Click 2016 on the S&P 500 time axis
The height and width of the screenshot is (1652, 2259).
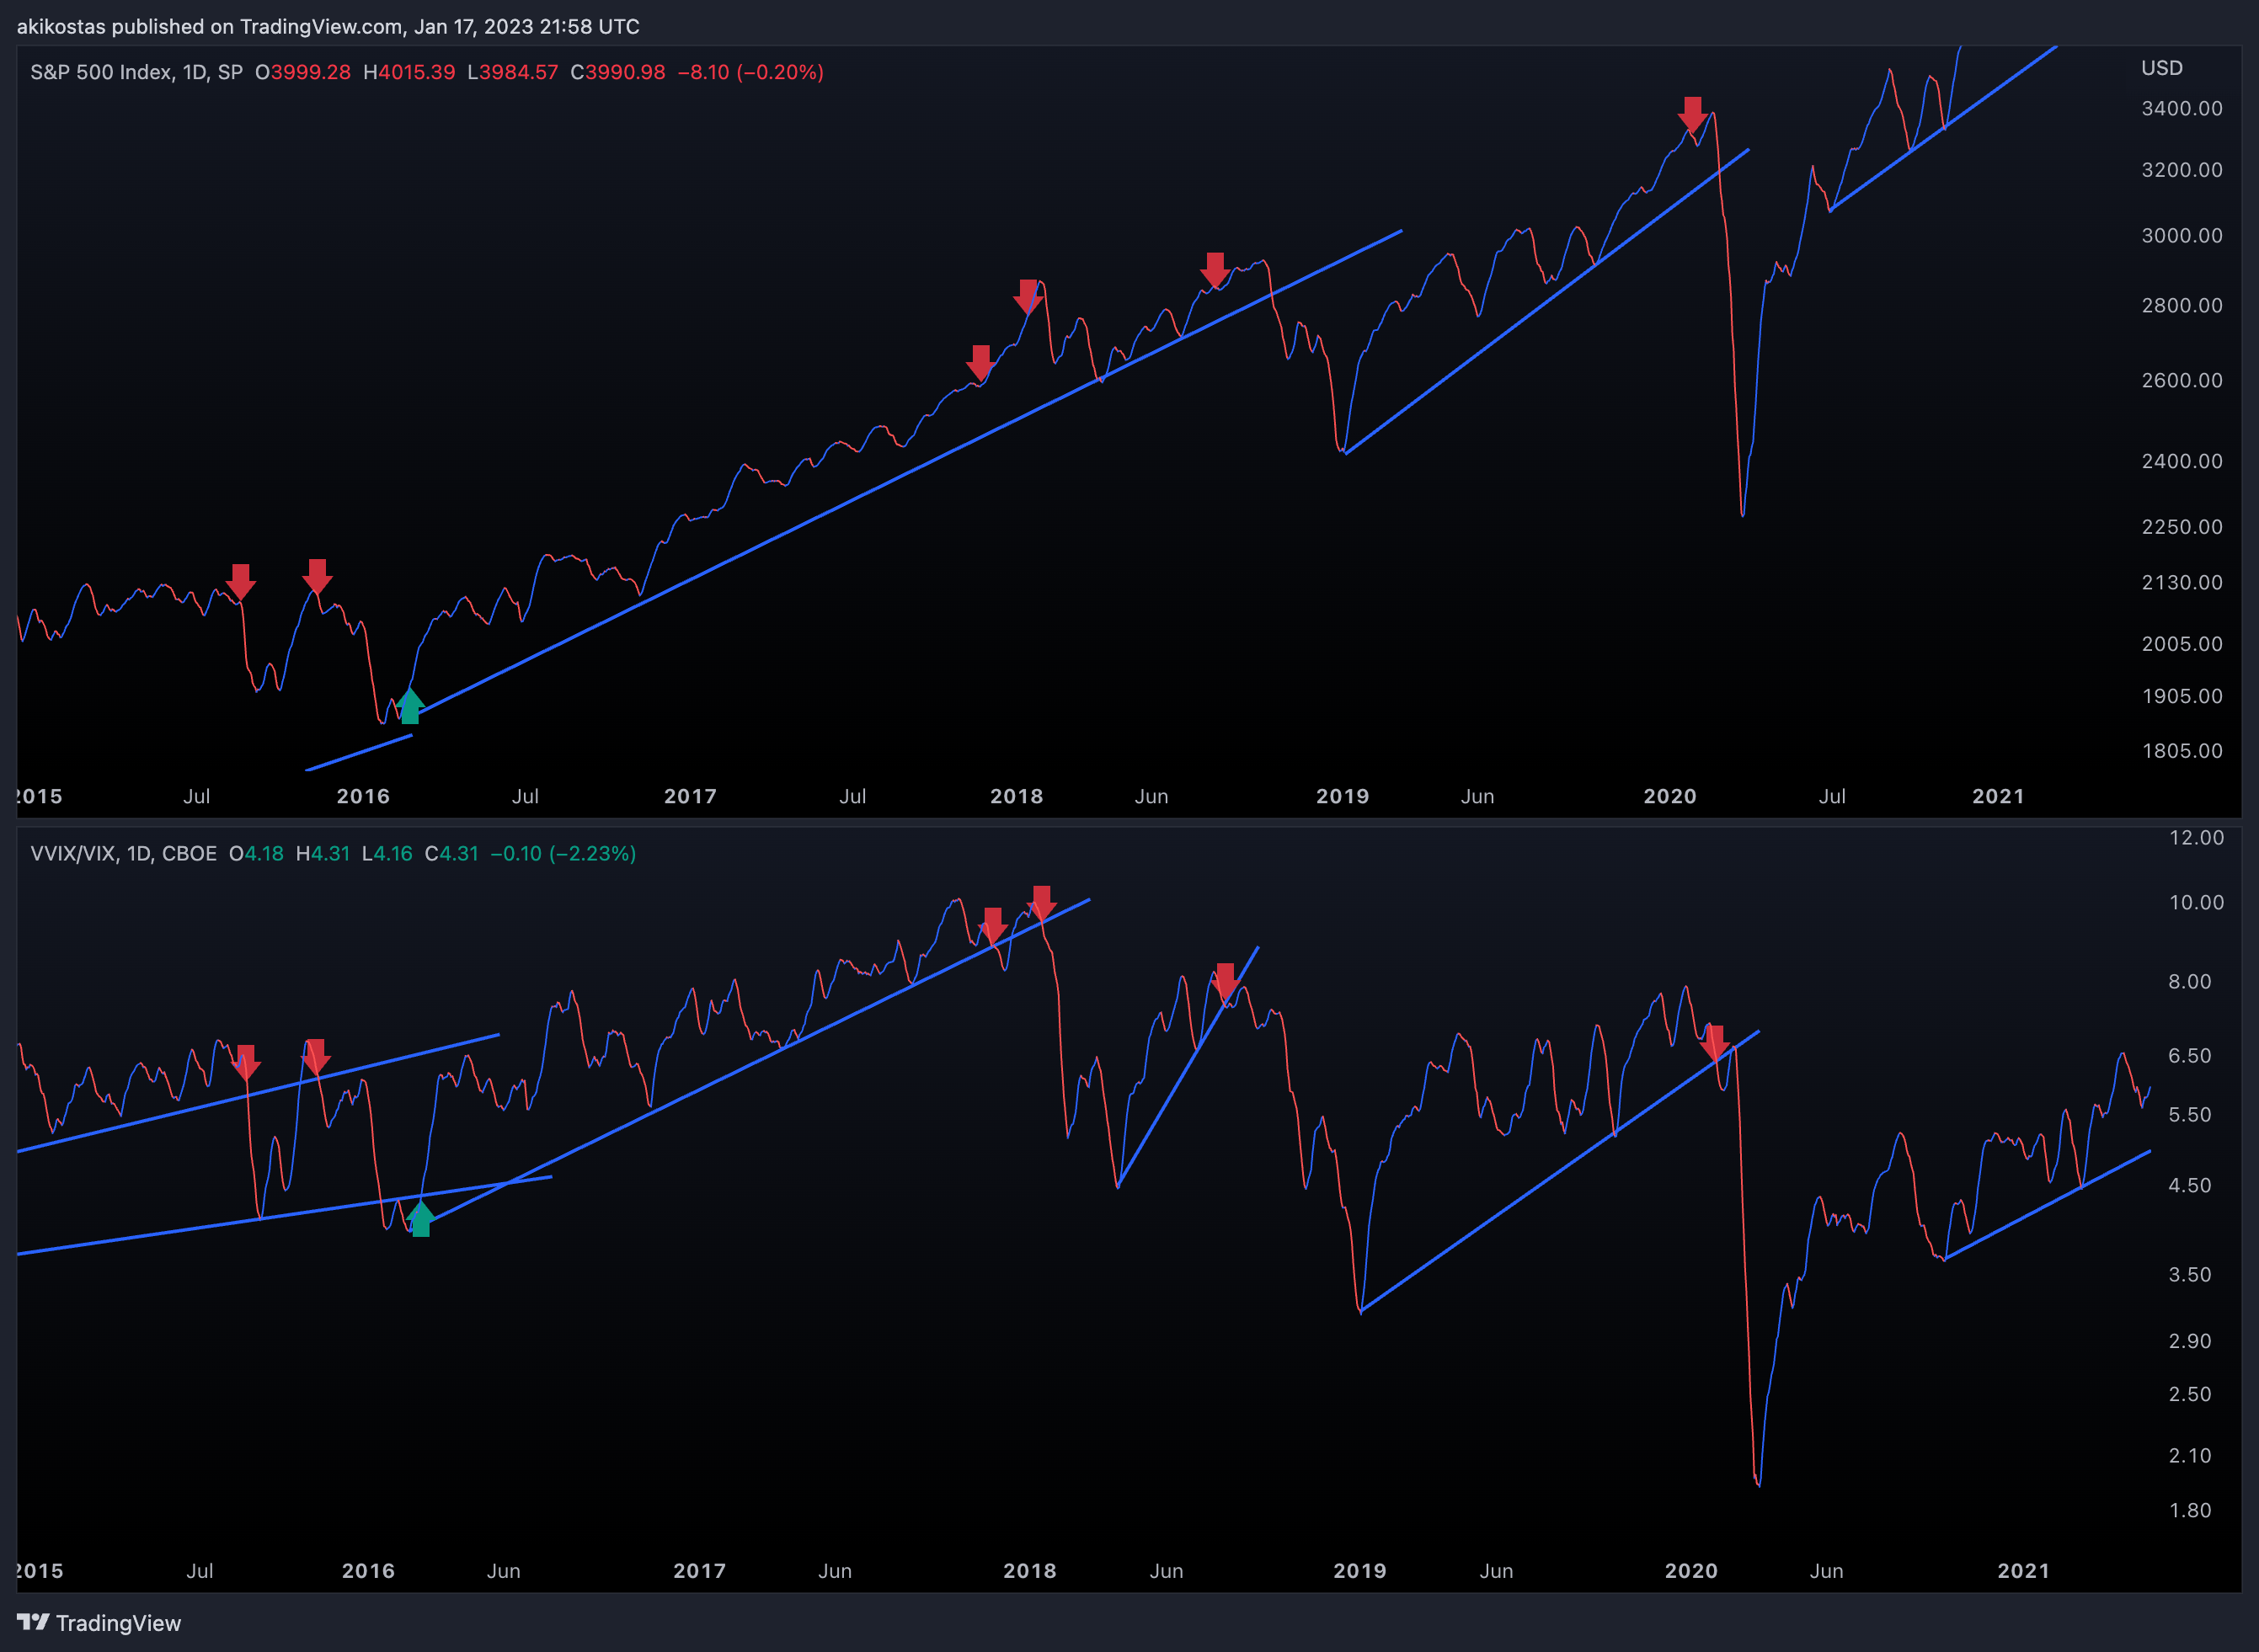pyautogui.click(x=363, y=796)
